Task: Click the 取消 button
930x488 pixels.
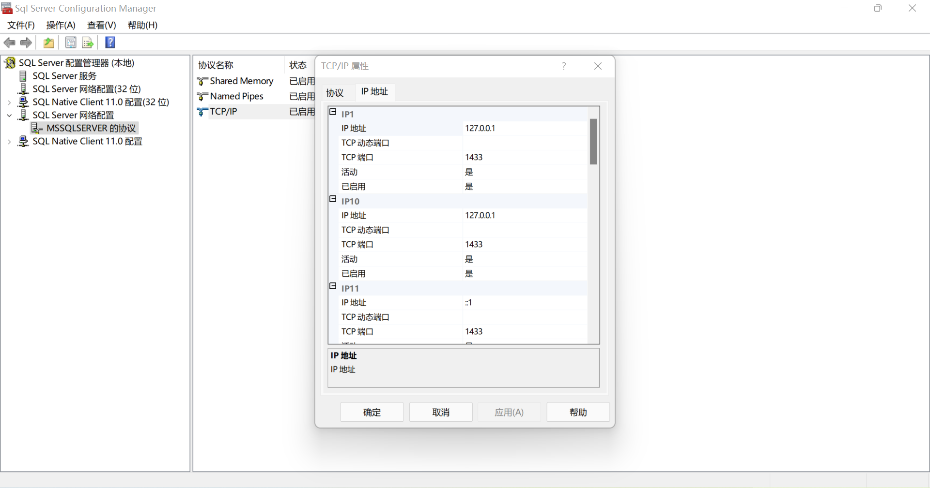Action: point(441,412)
